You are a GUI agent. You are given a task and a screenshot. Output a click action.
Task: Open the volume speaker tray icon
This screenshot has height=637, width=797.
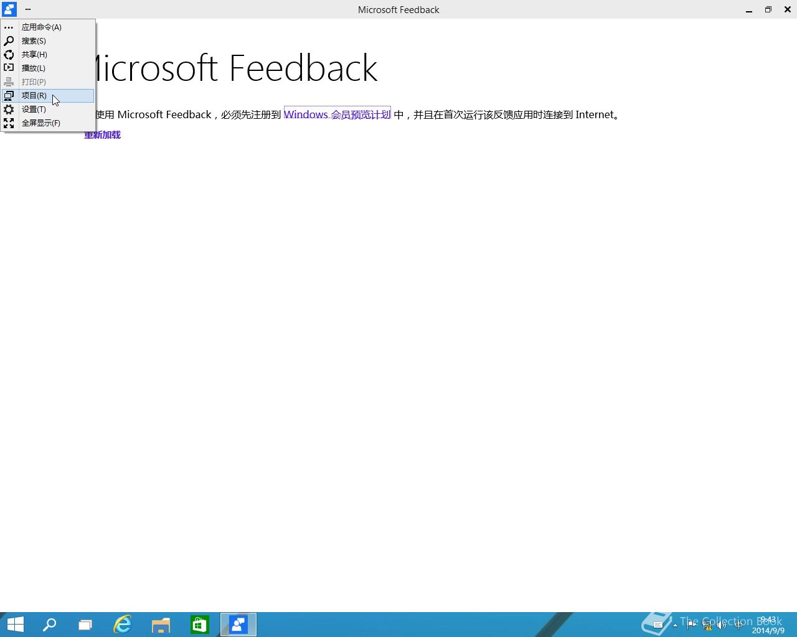tap(722, 625)
